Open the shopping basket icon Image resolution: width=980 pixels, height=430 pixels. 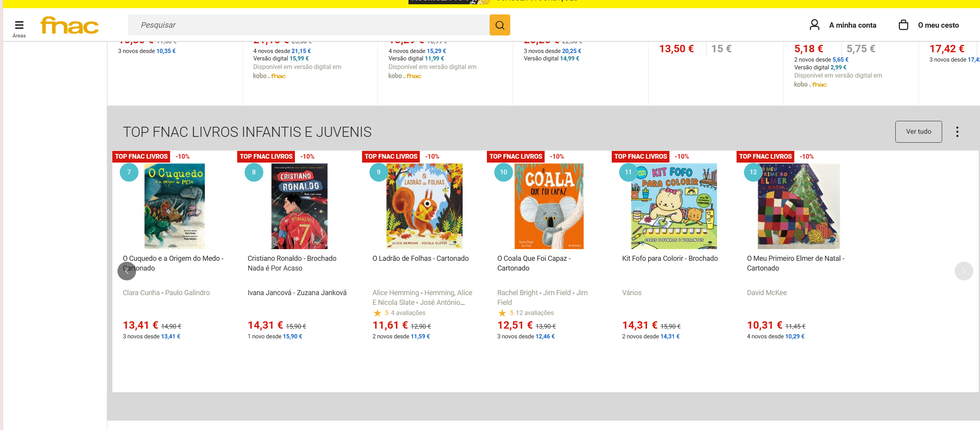pos(903,25)
